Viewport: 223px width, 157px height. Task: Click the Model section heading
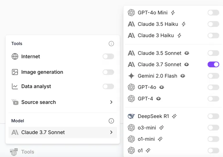click(x=18, y=121)
